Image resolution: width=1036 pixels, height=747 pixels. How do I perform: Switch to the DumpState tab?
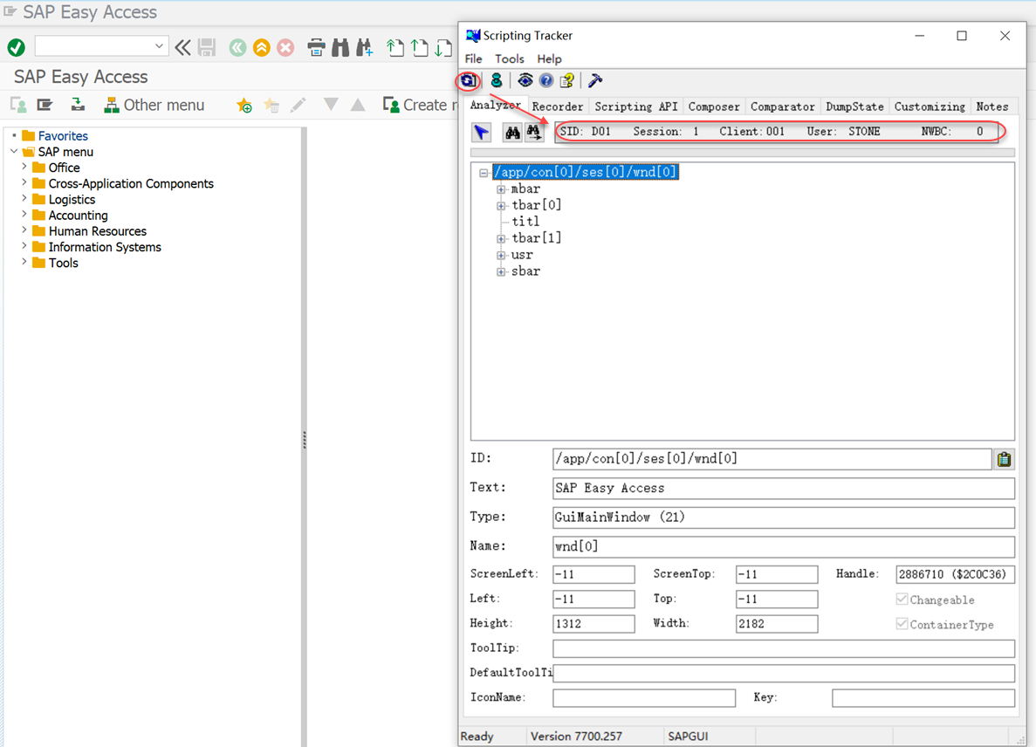855,106
